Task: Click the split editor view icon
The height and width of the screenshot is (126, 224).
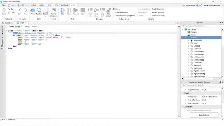Action: [x=178, y=23]
